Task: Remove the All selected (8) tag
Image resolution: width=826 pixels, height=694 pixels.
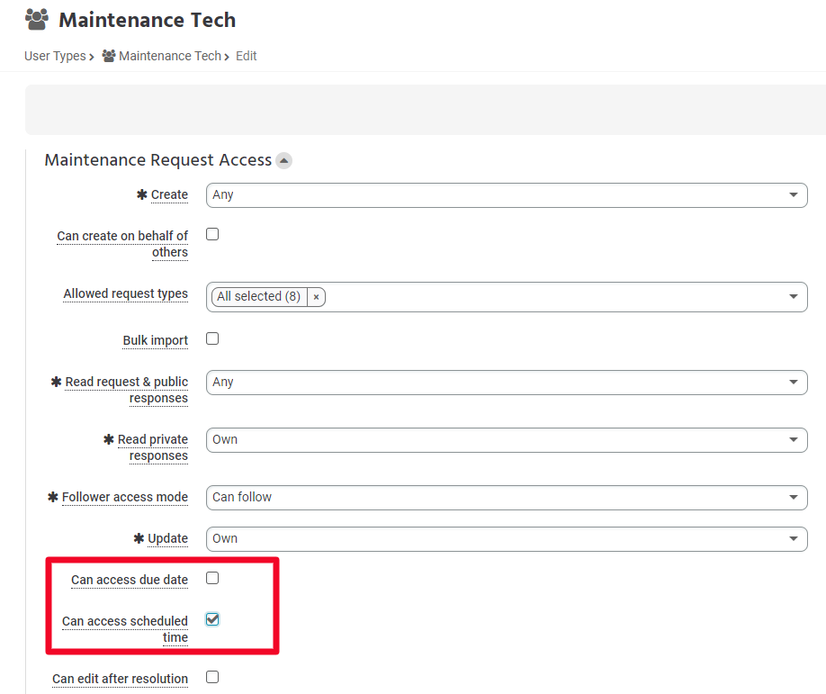Action: point(316,297)
